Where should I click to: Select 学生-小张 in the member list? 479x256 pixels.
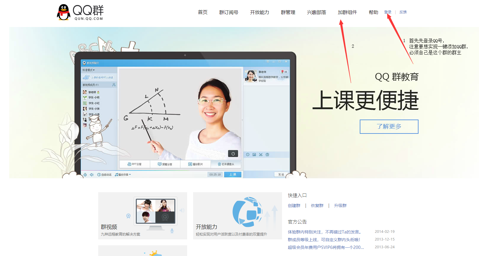91,109
